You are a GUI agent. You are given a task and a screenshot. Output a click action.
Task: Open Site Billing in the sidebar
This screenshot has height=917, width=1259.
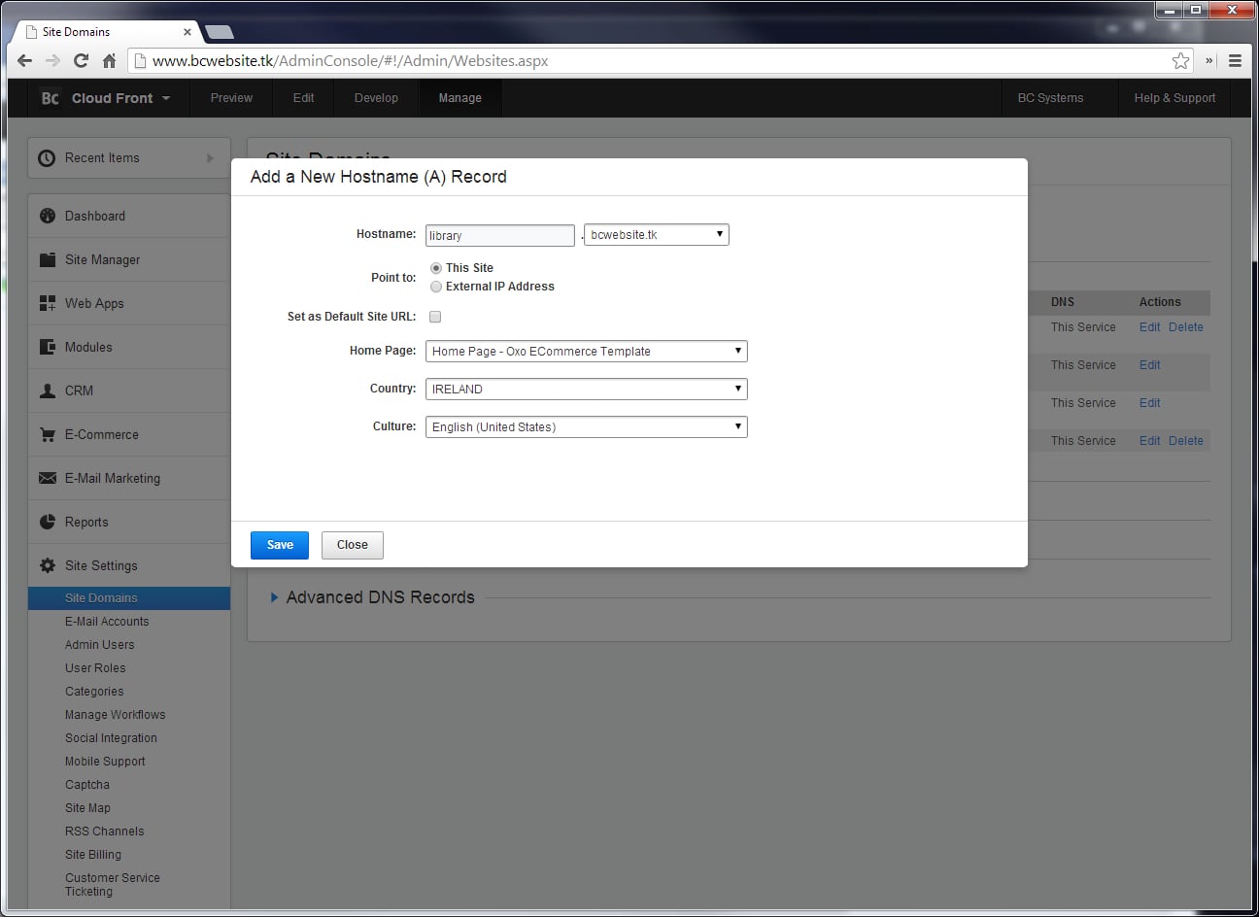click(x=93, y=855)
